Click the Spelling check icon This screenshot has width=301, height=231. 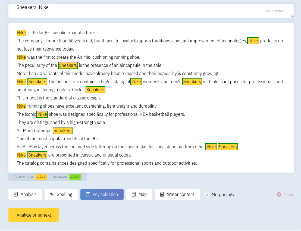point(52,195)
